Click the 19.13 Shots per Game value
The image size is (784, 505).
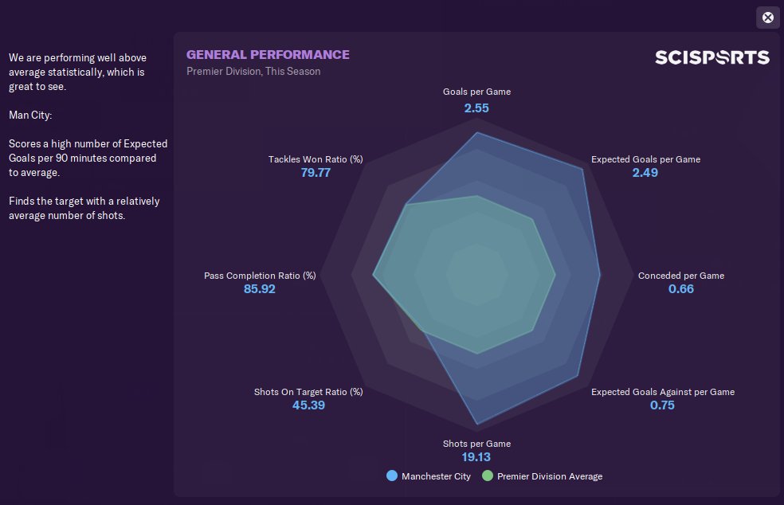coord(476,457)
